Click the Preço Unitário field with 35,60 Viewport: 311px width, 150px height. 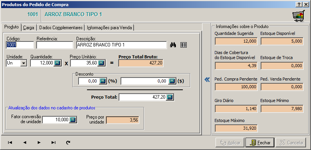pos(84,63)
